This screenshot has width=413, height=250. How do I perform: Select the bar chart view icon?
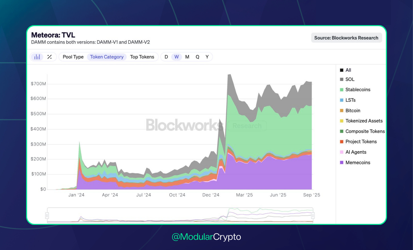[x=37, y=57]
